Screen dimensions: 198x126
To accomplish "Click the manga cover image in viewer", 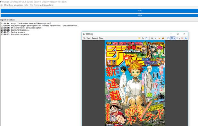I will tap(135, 83).
